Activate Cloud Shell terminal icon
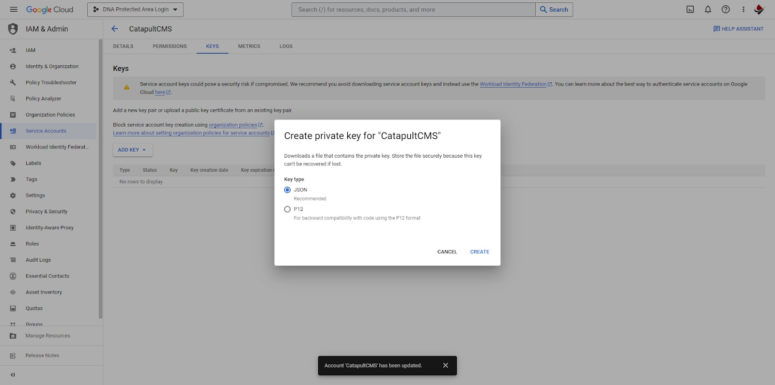The width and height of the screenshot is (775, 385). 690,10
